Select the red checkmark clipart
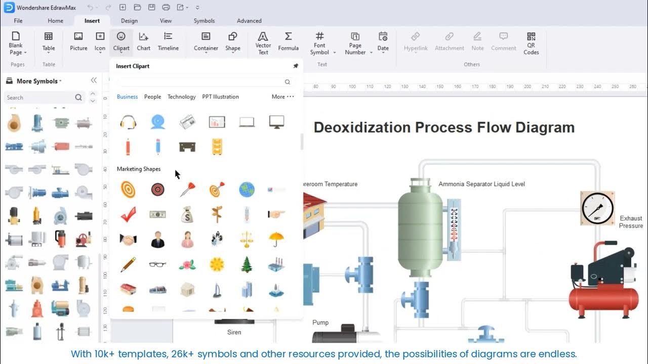The height and width of the screenshot is (364, 648). [x=128, y=214]
